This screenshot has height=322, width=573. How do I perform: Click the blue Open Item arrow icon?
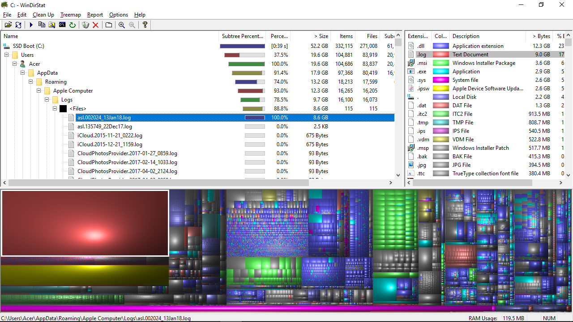click(31, 25)
